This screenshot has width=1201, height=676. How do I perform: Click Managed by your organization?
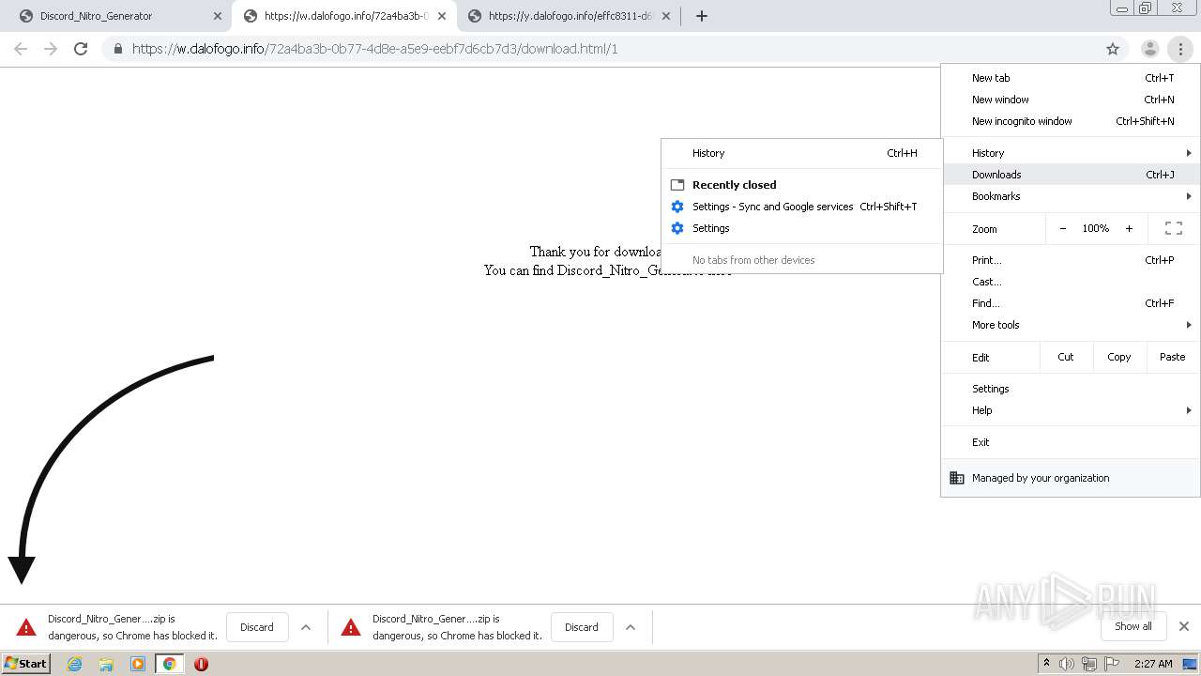click(x=1071, y=478)
